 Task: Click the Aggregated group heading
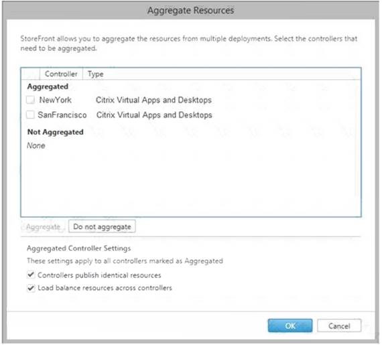tap(48, 86)
